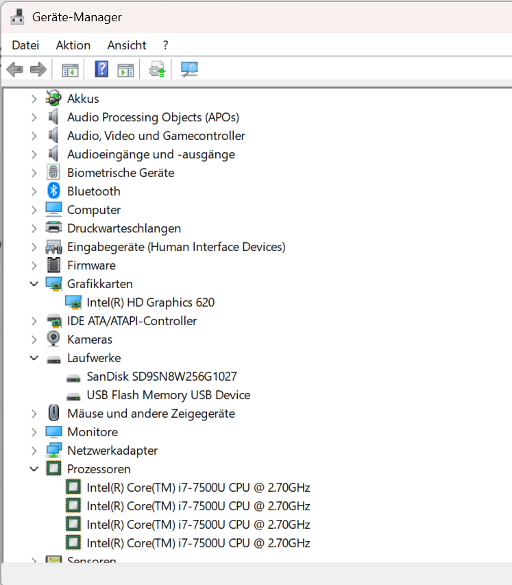
Task: Click the Akkus battery icon
Action: tap(53, 98)
